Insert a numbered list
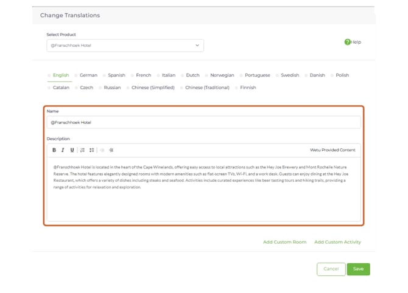 click(82, 150)
